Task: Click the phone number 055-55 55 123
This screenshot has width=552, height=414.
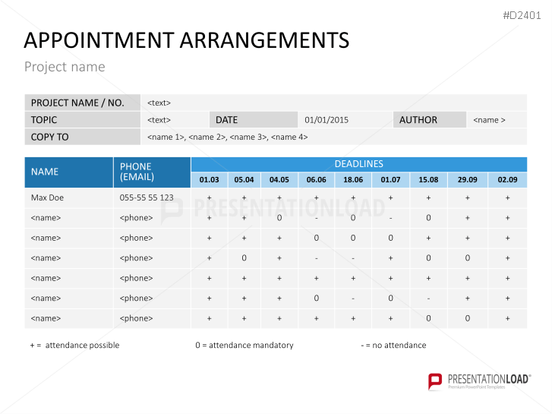Action: click(x=147, y=198)
